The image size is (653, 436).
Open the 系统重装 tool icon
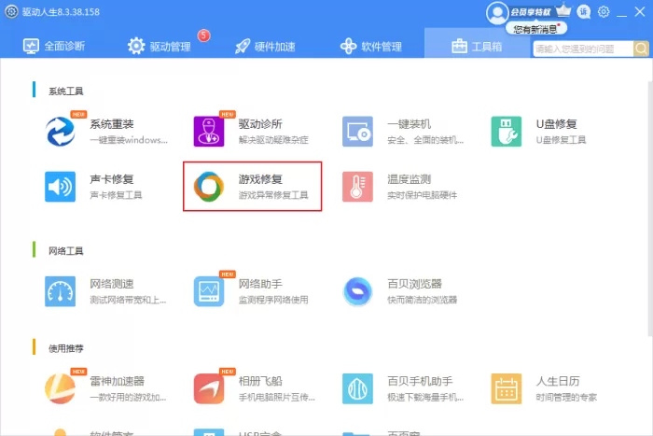[61, 132]
